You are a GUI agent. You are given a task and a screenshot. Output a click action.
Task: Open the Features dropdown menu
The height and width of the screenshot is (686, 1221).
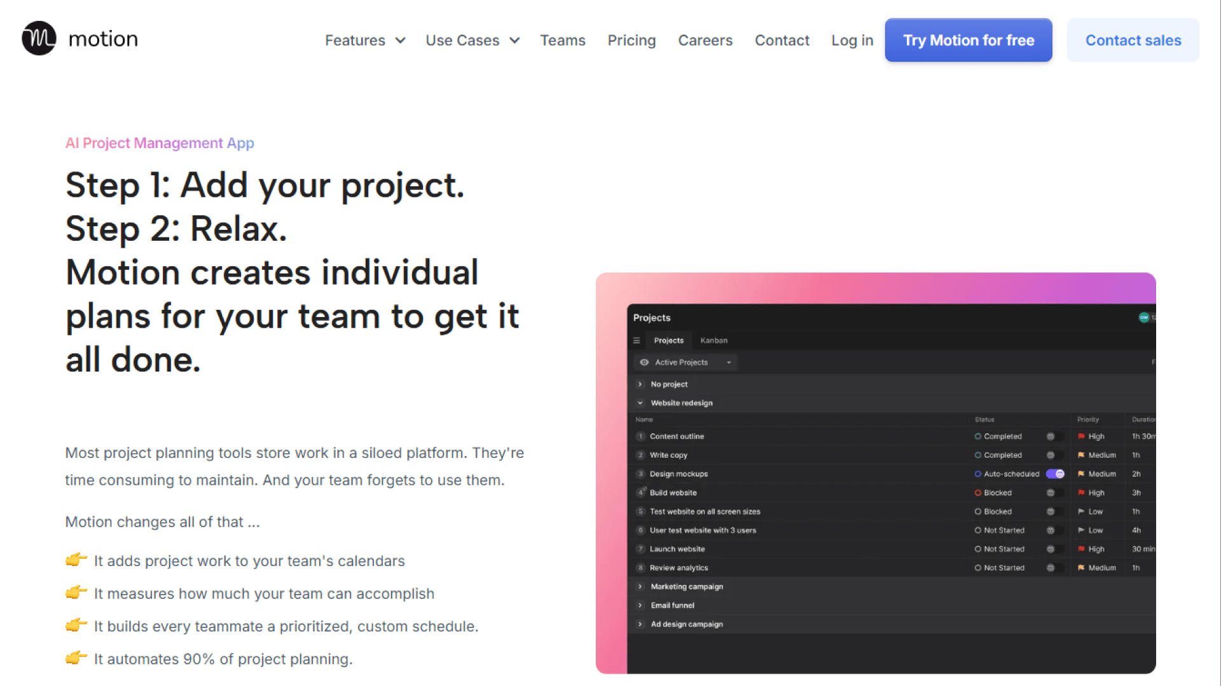point(365,40)
